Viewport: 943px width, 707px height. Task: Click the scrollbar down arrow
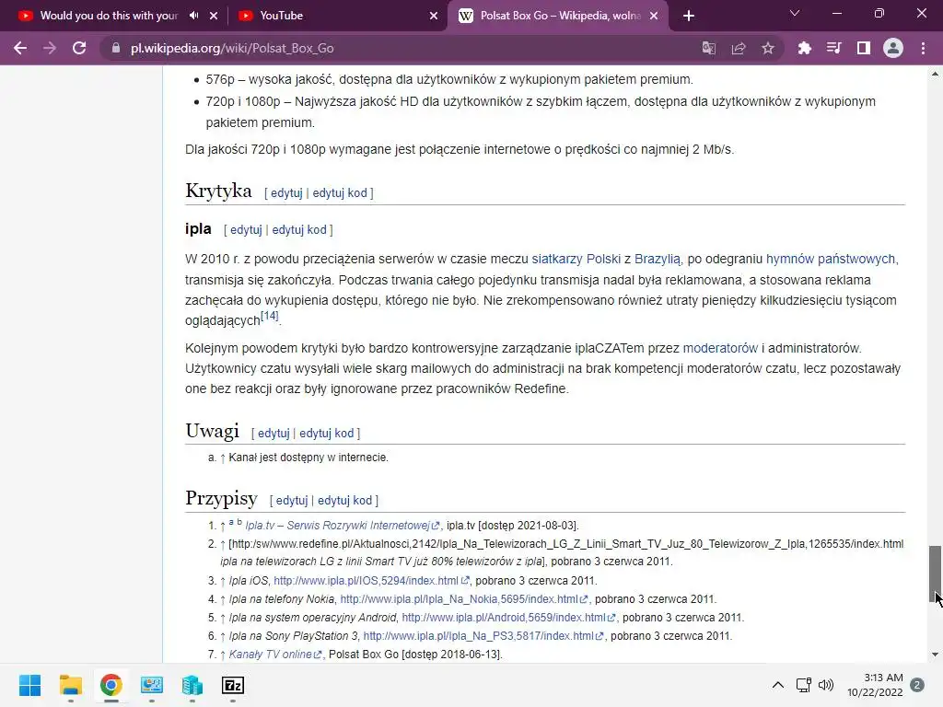click(x=935, y=655)
